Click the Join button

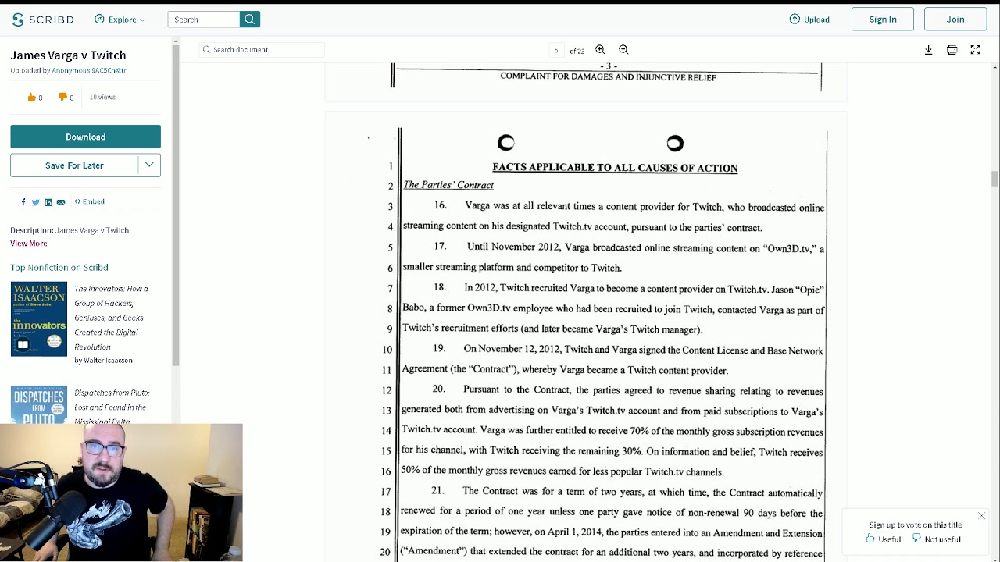click(955, 20)
